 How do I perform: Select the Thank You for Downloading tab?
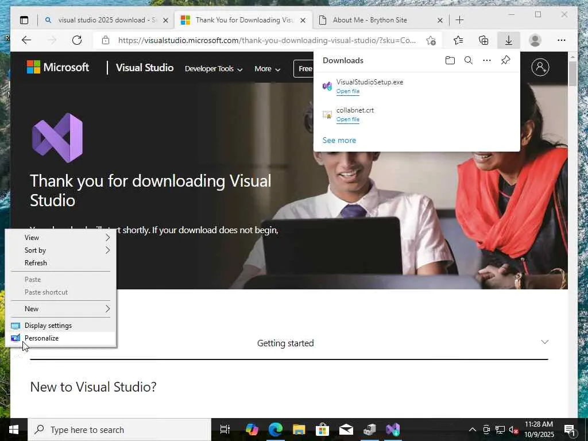(243, 20)
